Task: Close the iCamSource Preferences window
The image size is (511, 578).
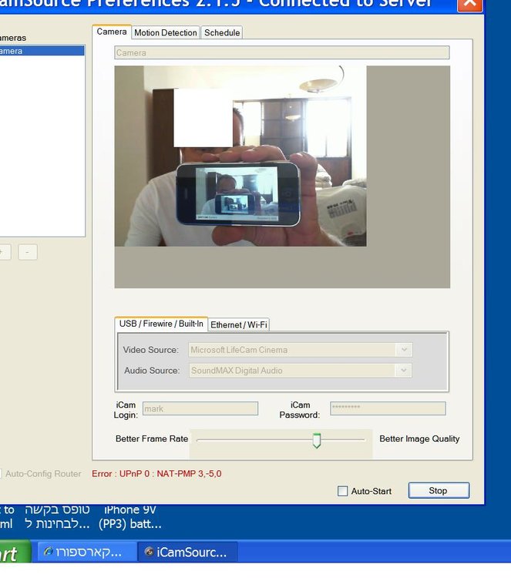Action: point(469,5)
